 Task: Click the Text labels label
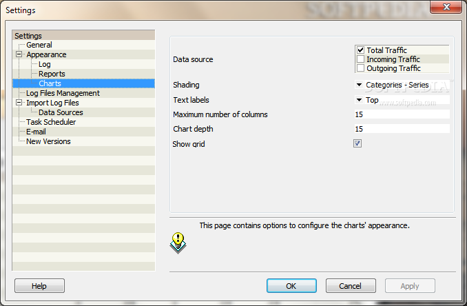click(191, 100)
